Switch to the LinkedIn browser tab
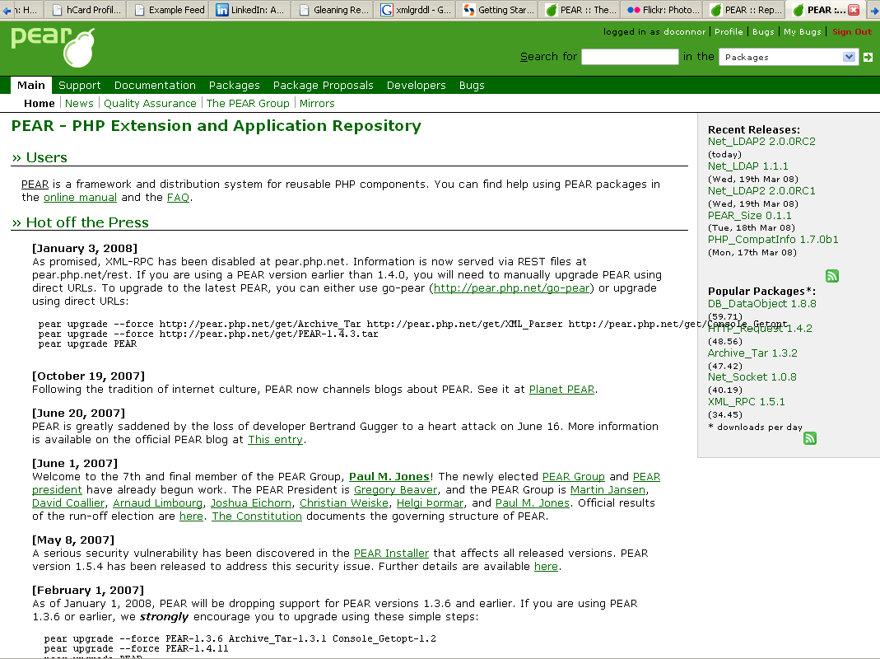Screen dimensions: 880x659 pyautogui.click(x=250, y=10)
